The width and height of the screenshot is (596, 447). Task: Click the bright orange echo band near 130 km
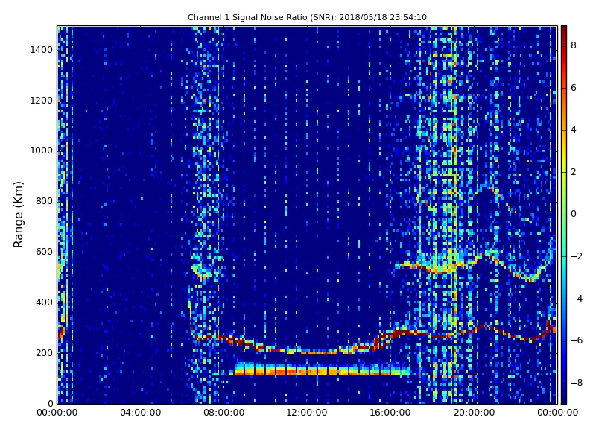[x=323, y=370]
